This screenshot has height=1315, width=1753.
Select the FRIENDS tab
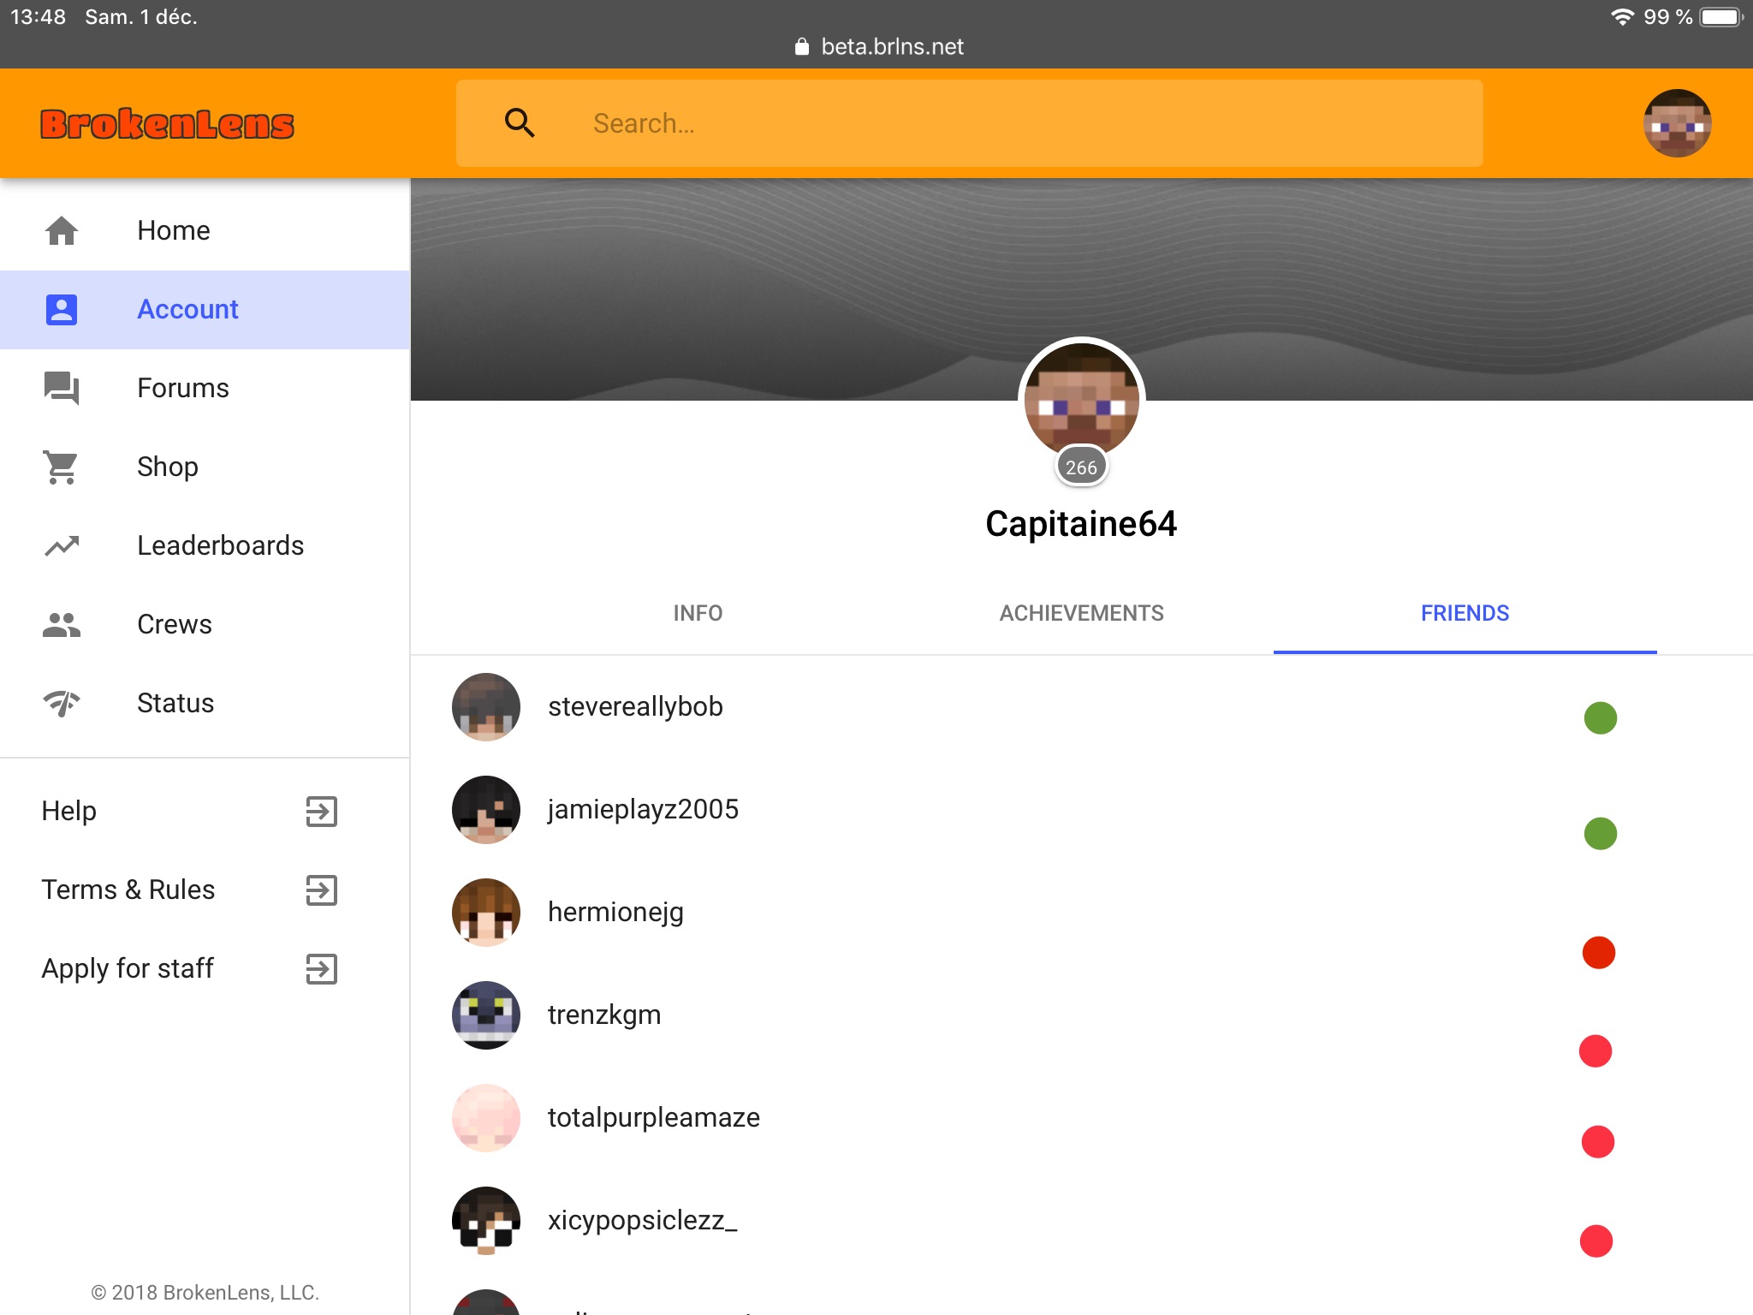click(1465, 613)
